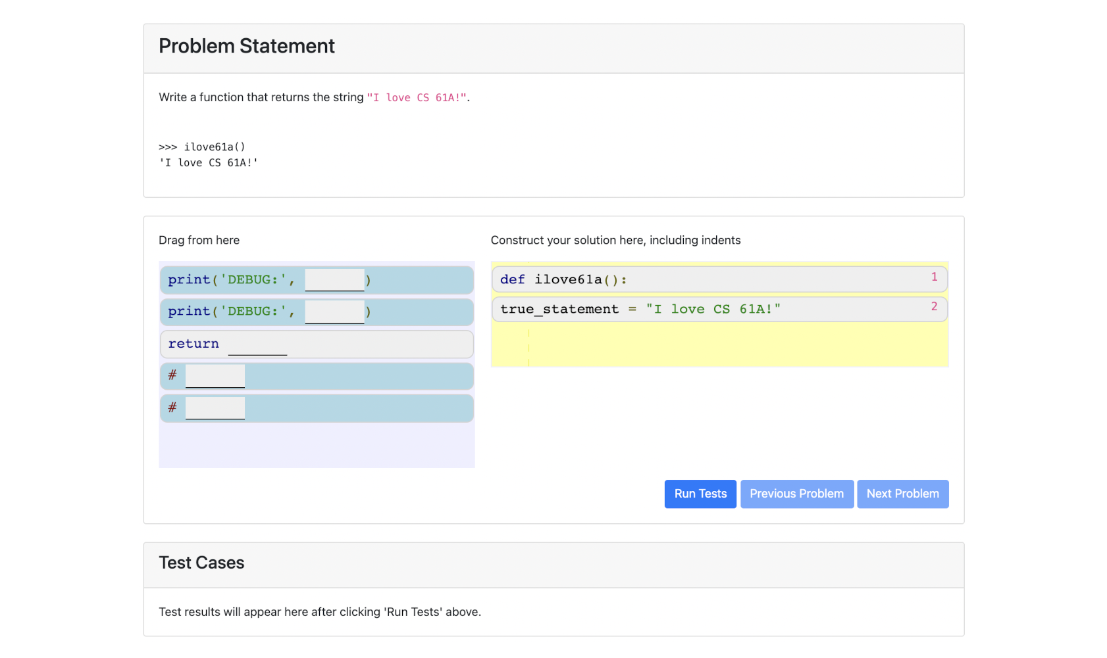Click the blank in the second print DEBUG block
Image resolution: width=1107 pixels, height=658 pixels.
pos(334,312)
